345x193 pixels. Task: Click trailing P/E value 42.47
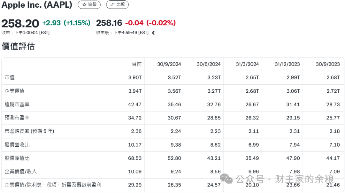point(135,104)
